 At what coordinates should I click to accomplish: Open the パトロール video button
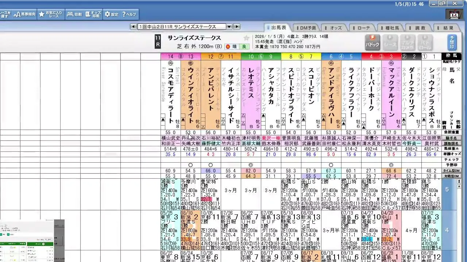coord(424,43)
